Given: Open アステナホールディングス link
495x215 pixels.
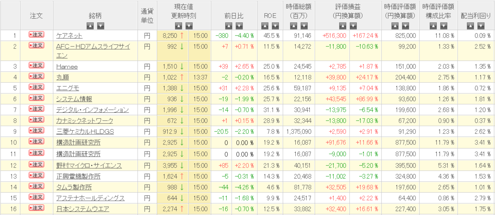Looking at the screenshot, I should click(90, 198).
